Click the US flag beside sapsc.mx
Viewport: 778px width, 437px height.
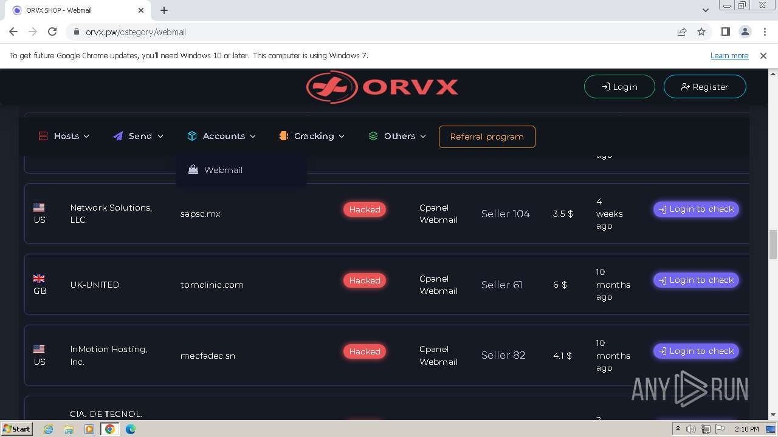39,208
